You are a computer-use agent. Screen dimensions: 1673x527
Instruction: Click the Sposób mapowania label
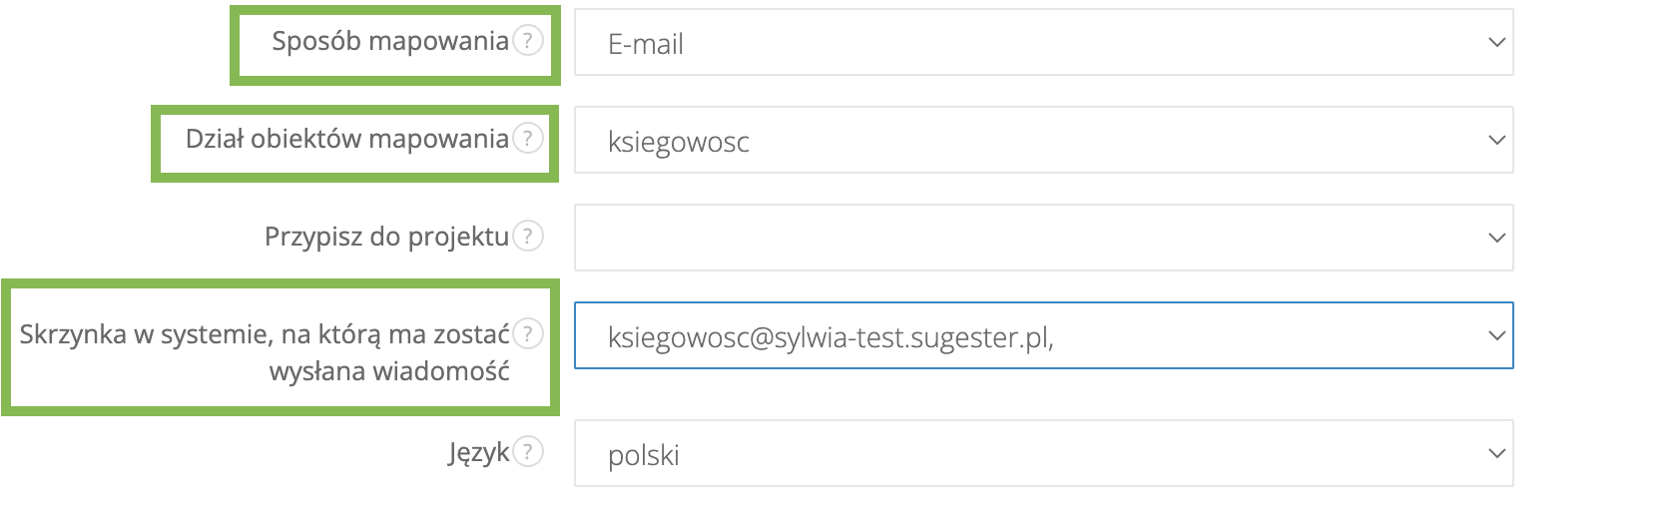coord(390,41)
